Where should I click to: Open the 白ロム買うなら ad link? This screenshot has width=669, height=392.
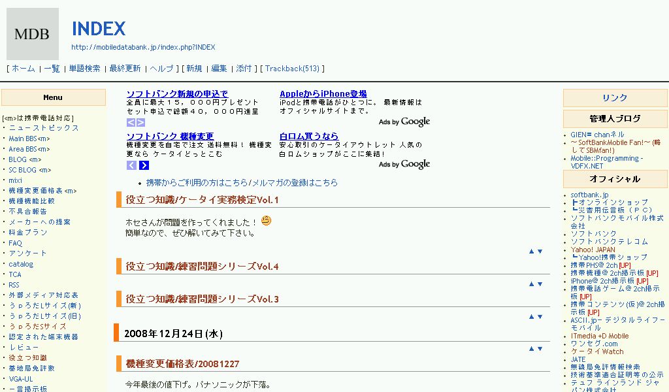click(309, 136)
